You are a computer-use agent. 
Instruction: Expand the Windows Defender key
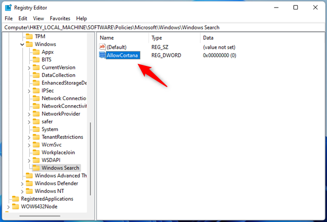[22, 184]
